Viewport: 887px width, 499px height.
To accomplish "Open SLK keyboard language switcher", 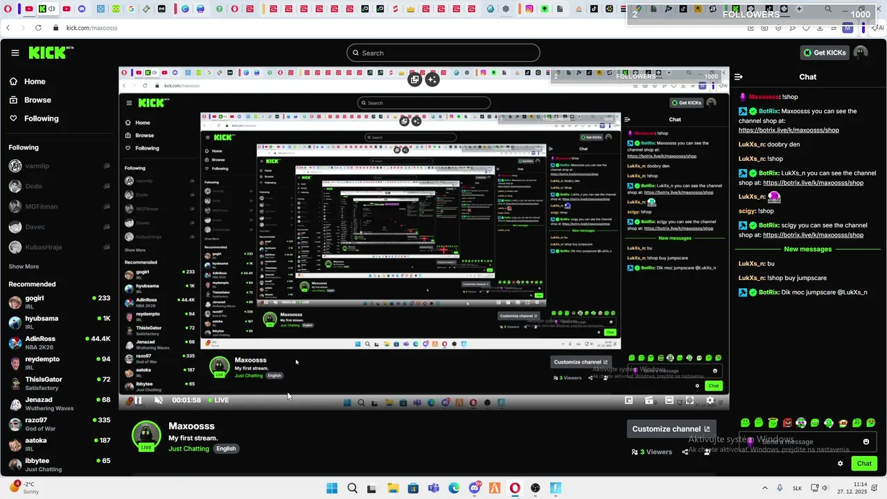I will (x=797, y=488).
